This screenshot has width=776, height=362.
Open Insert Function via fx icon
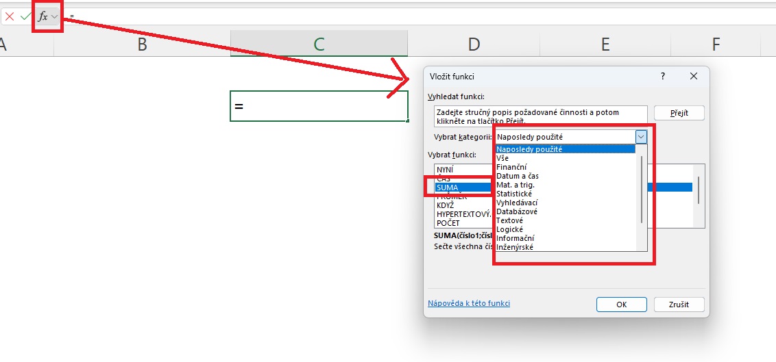coord(43,16)
